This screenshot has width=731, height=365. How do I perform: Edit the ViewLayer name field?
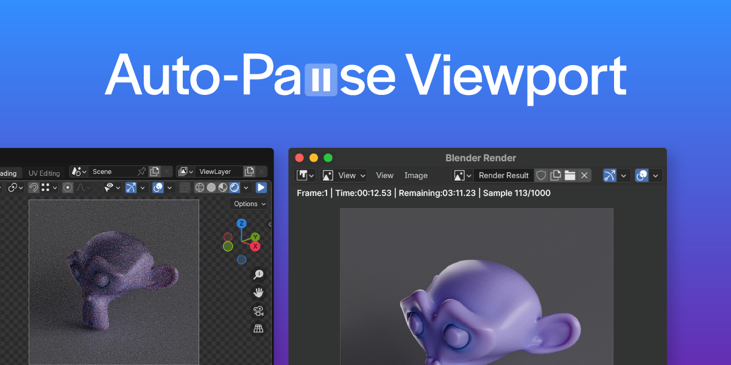coord(219,172)
